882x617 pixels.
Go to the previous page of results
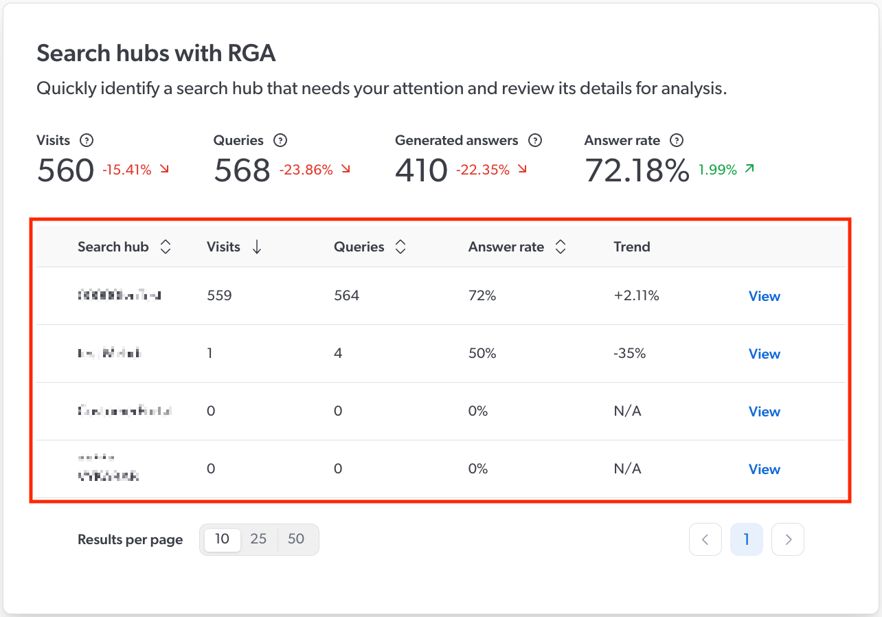(x=705, y=539)
